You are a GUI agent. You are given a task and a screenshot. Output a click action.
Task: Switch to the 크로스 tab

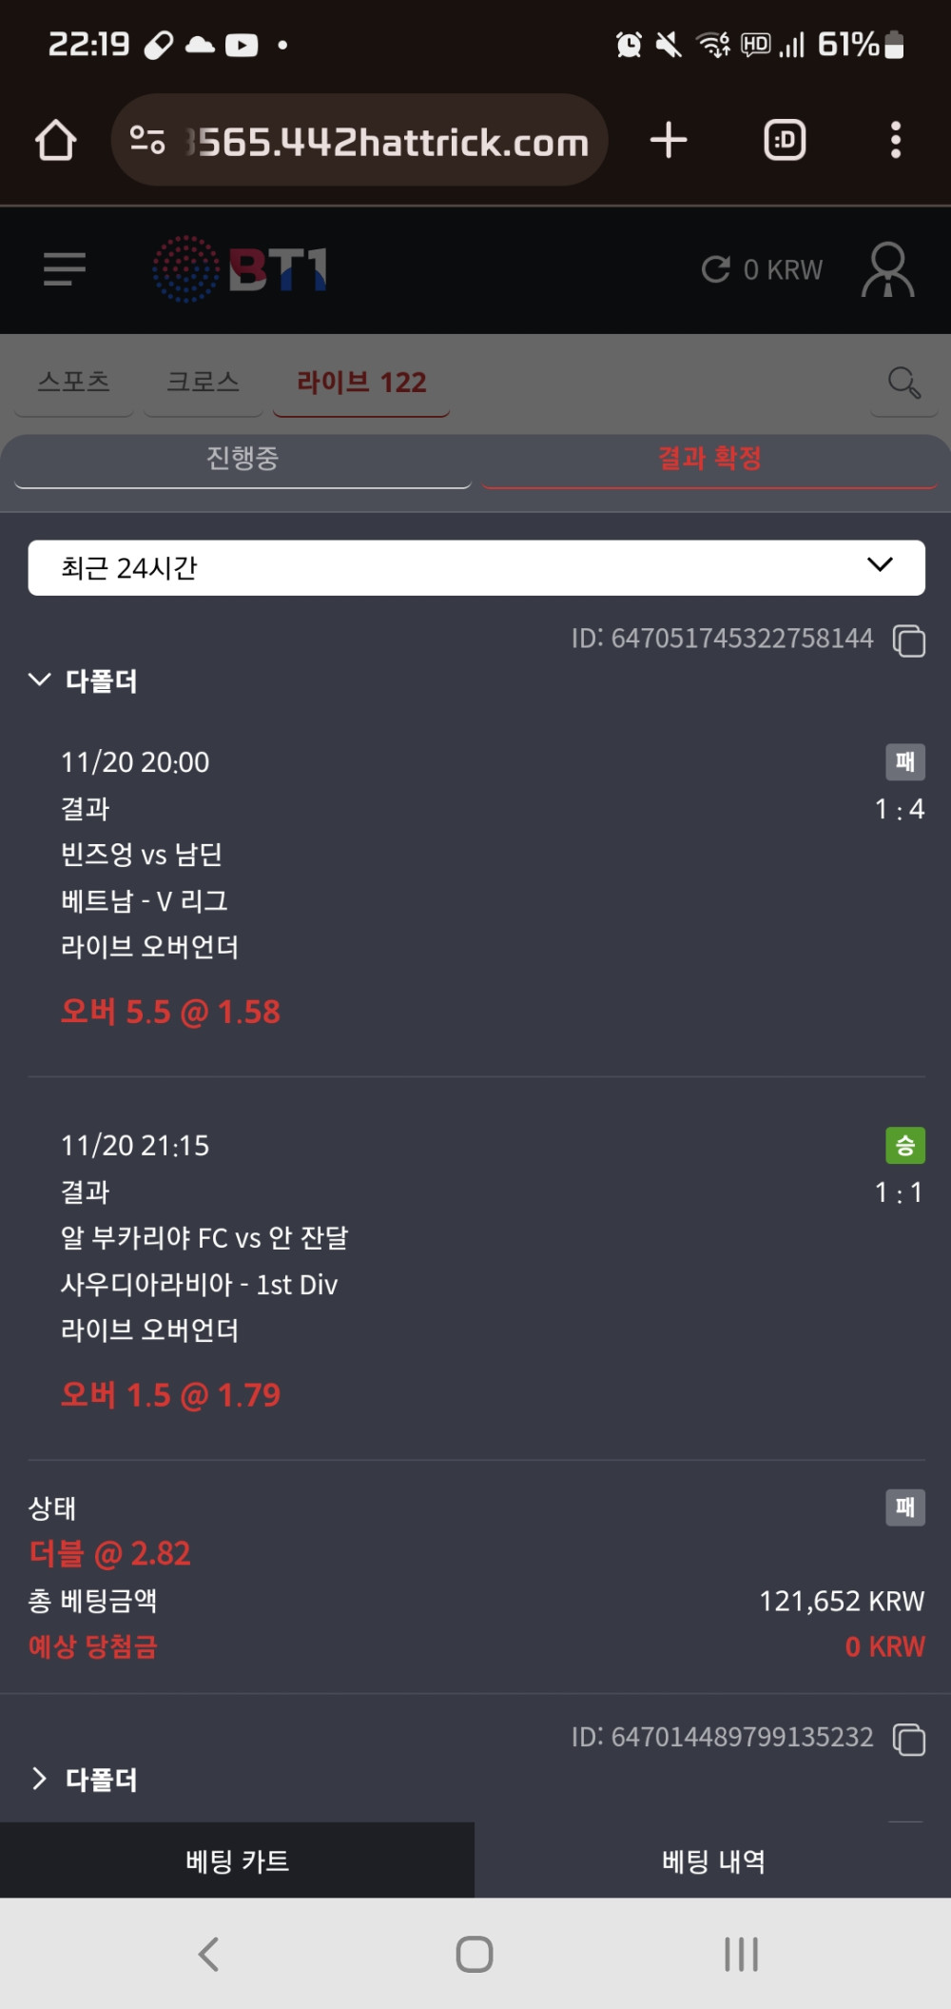click(203, 383)
